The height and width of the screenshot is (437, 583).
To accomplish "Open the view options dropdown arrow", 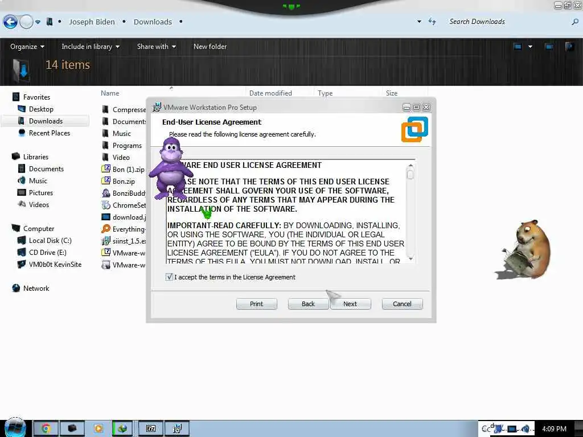I will click(x=530, y=47).
